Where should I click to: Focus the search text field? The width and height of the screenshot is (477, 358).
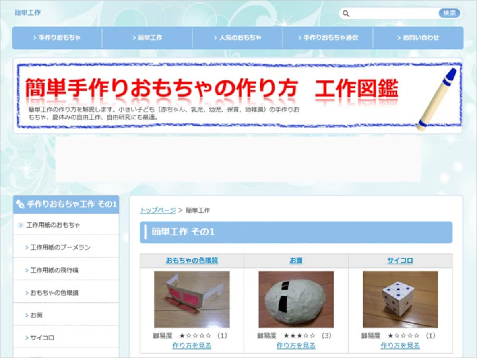[394, 14]
